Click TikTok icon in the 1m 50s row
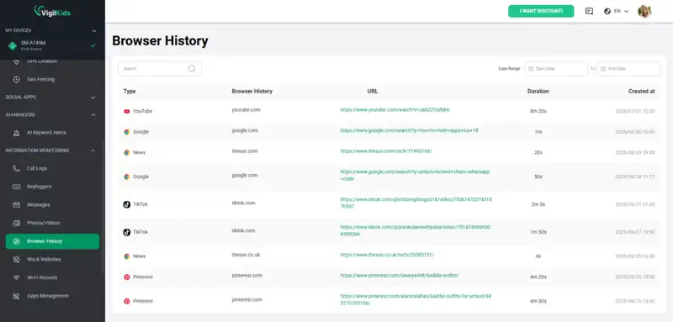 pyautogui.click(x=127, y=232)
